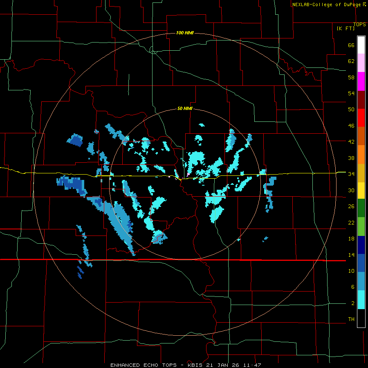
Task: Select the 18 legend value
Action: [x=351, y=239]
